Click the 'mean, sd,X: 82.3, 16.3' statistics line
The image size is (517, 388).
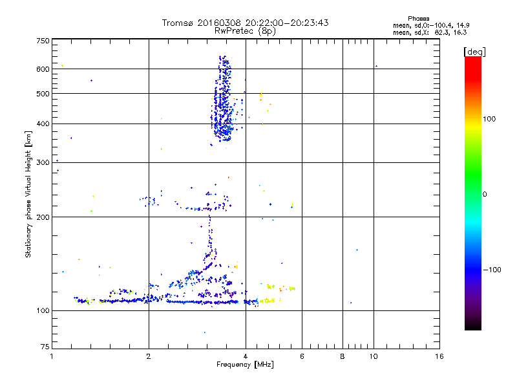(430, 32)
